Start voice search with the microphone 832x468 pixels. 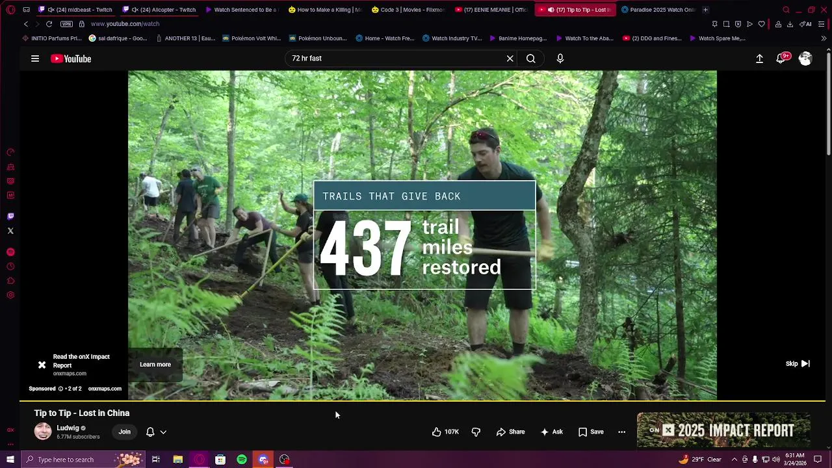pyautogui.click(x=560, y=58)
